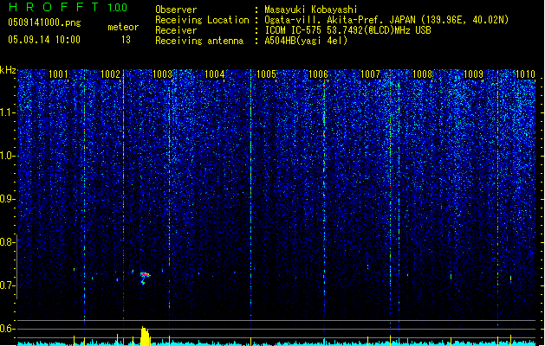Click frequency axis label 0.7

point(7,285)
